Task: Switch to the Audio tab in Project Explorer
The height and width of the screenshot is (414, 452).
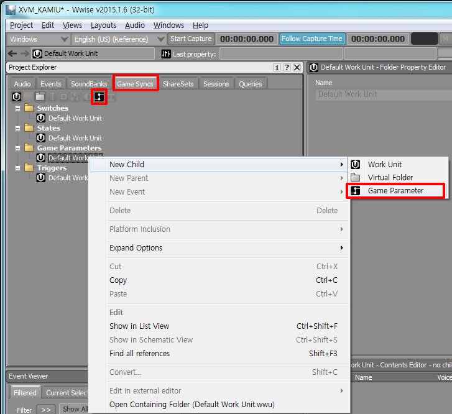Action: [x=22, y=84]
